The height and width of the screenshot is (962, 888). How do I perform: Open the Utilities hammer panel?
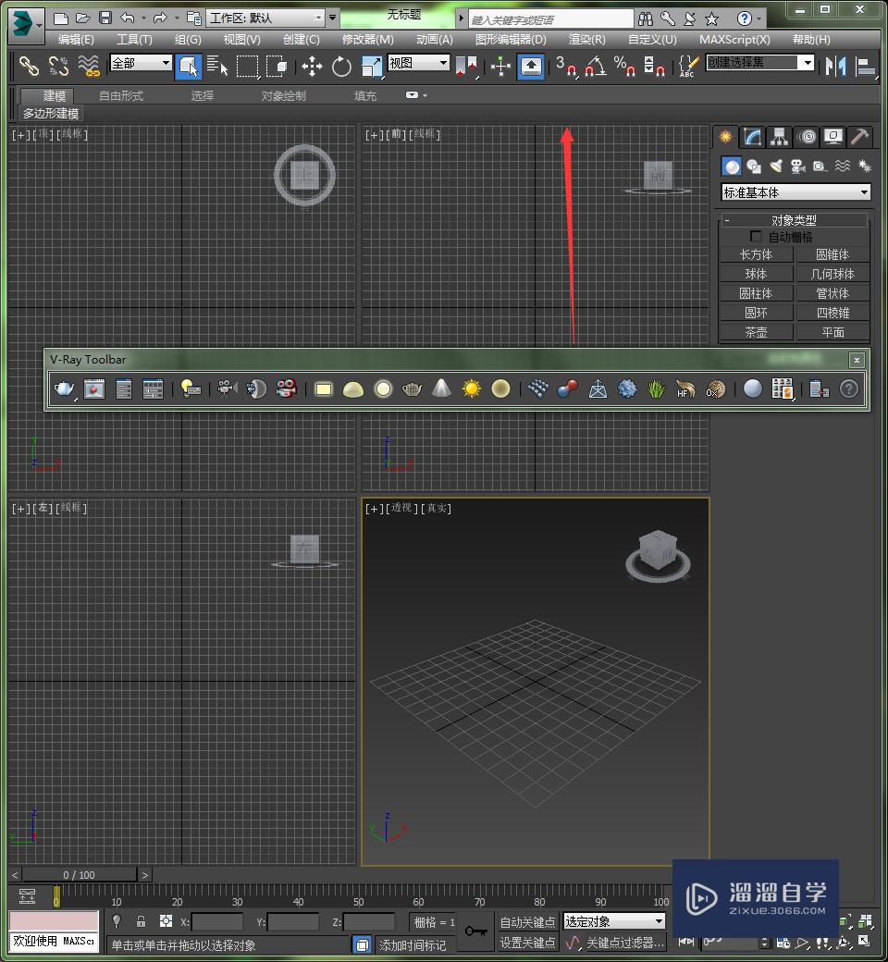click(x=860, y=137)
